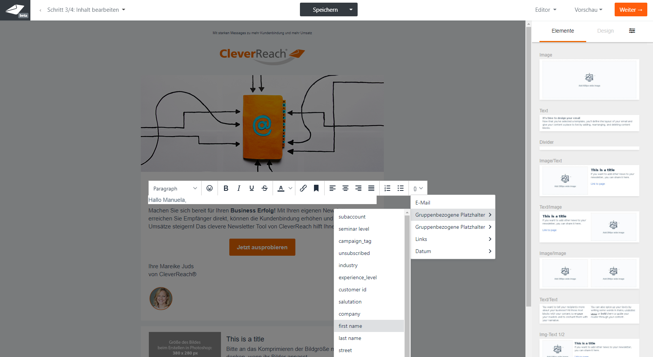653x357 pixels.
Task: Open the Schritt 3/4 step dropdown
Action: click(x=86, y=10)
